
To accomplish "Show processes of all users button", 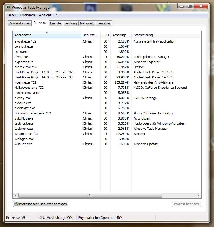I will pos(41,204).
